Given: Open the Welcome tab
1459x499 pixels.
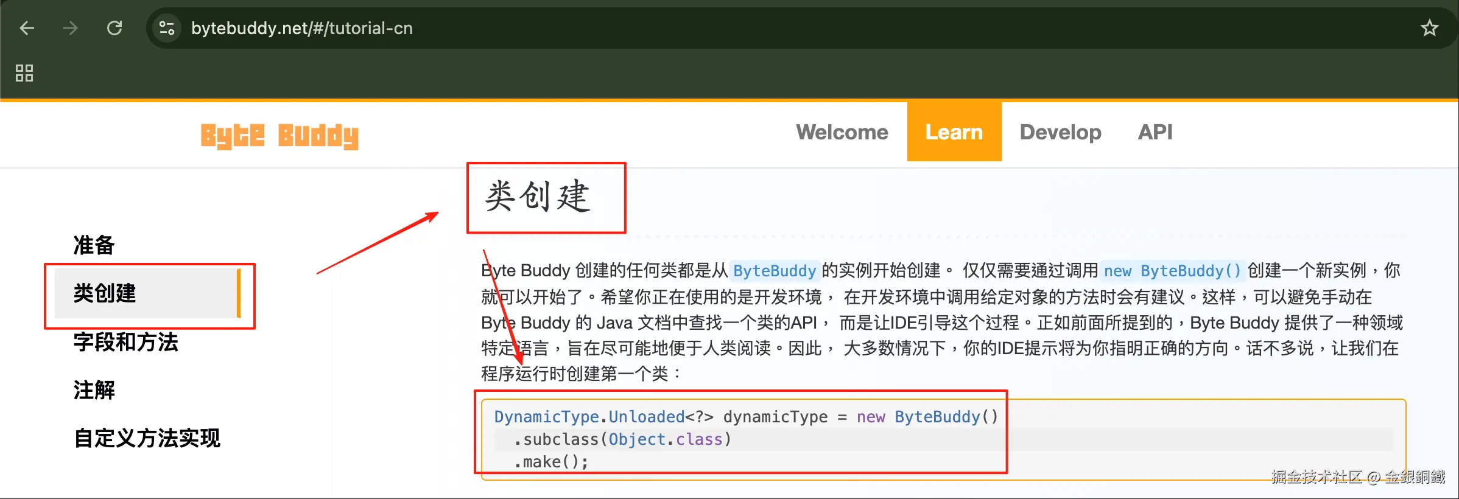Looking at the screenshot, I should (842, 132).
